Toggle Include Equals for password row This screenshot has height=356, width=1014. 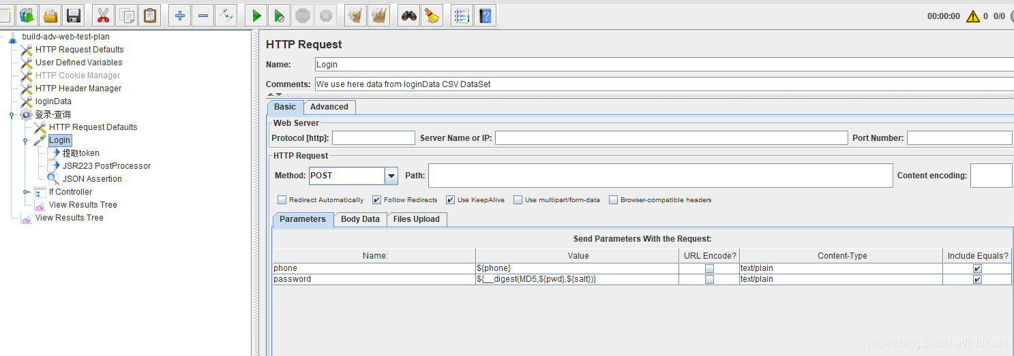point(977,280)
